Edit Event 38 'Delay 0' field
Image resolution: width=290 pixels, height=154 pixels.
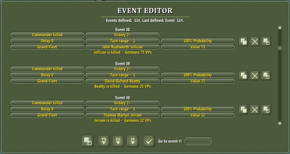click(x=47, y=41)
